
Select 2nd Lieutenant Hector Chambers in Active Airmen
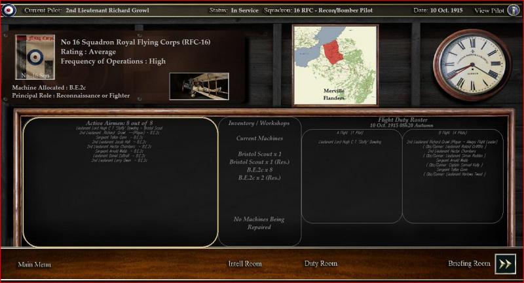119,147
